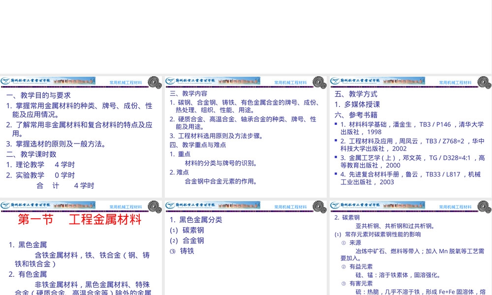Click the 1. 黑色金属 heading
The height and width of the screenshot is (295, 492).
28,245
